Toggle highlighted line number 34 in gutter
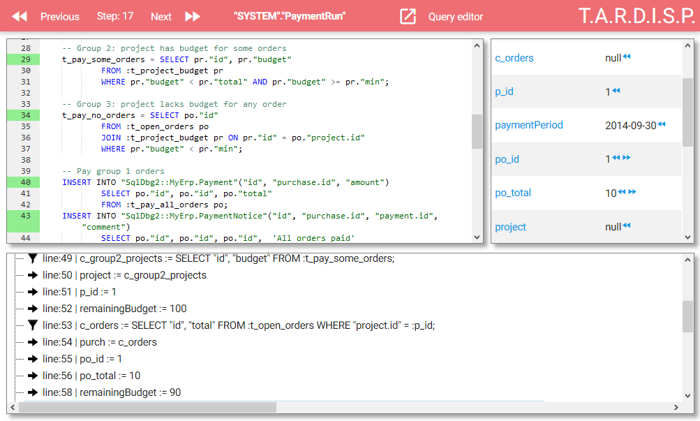The image size is (700, 421). pos(23,115)
